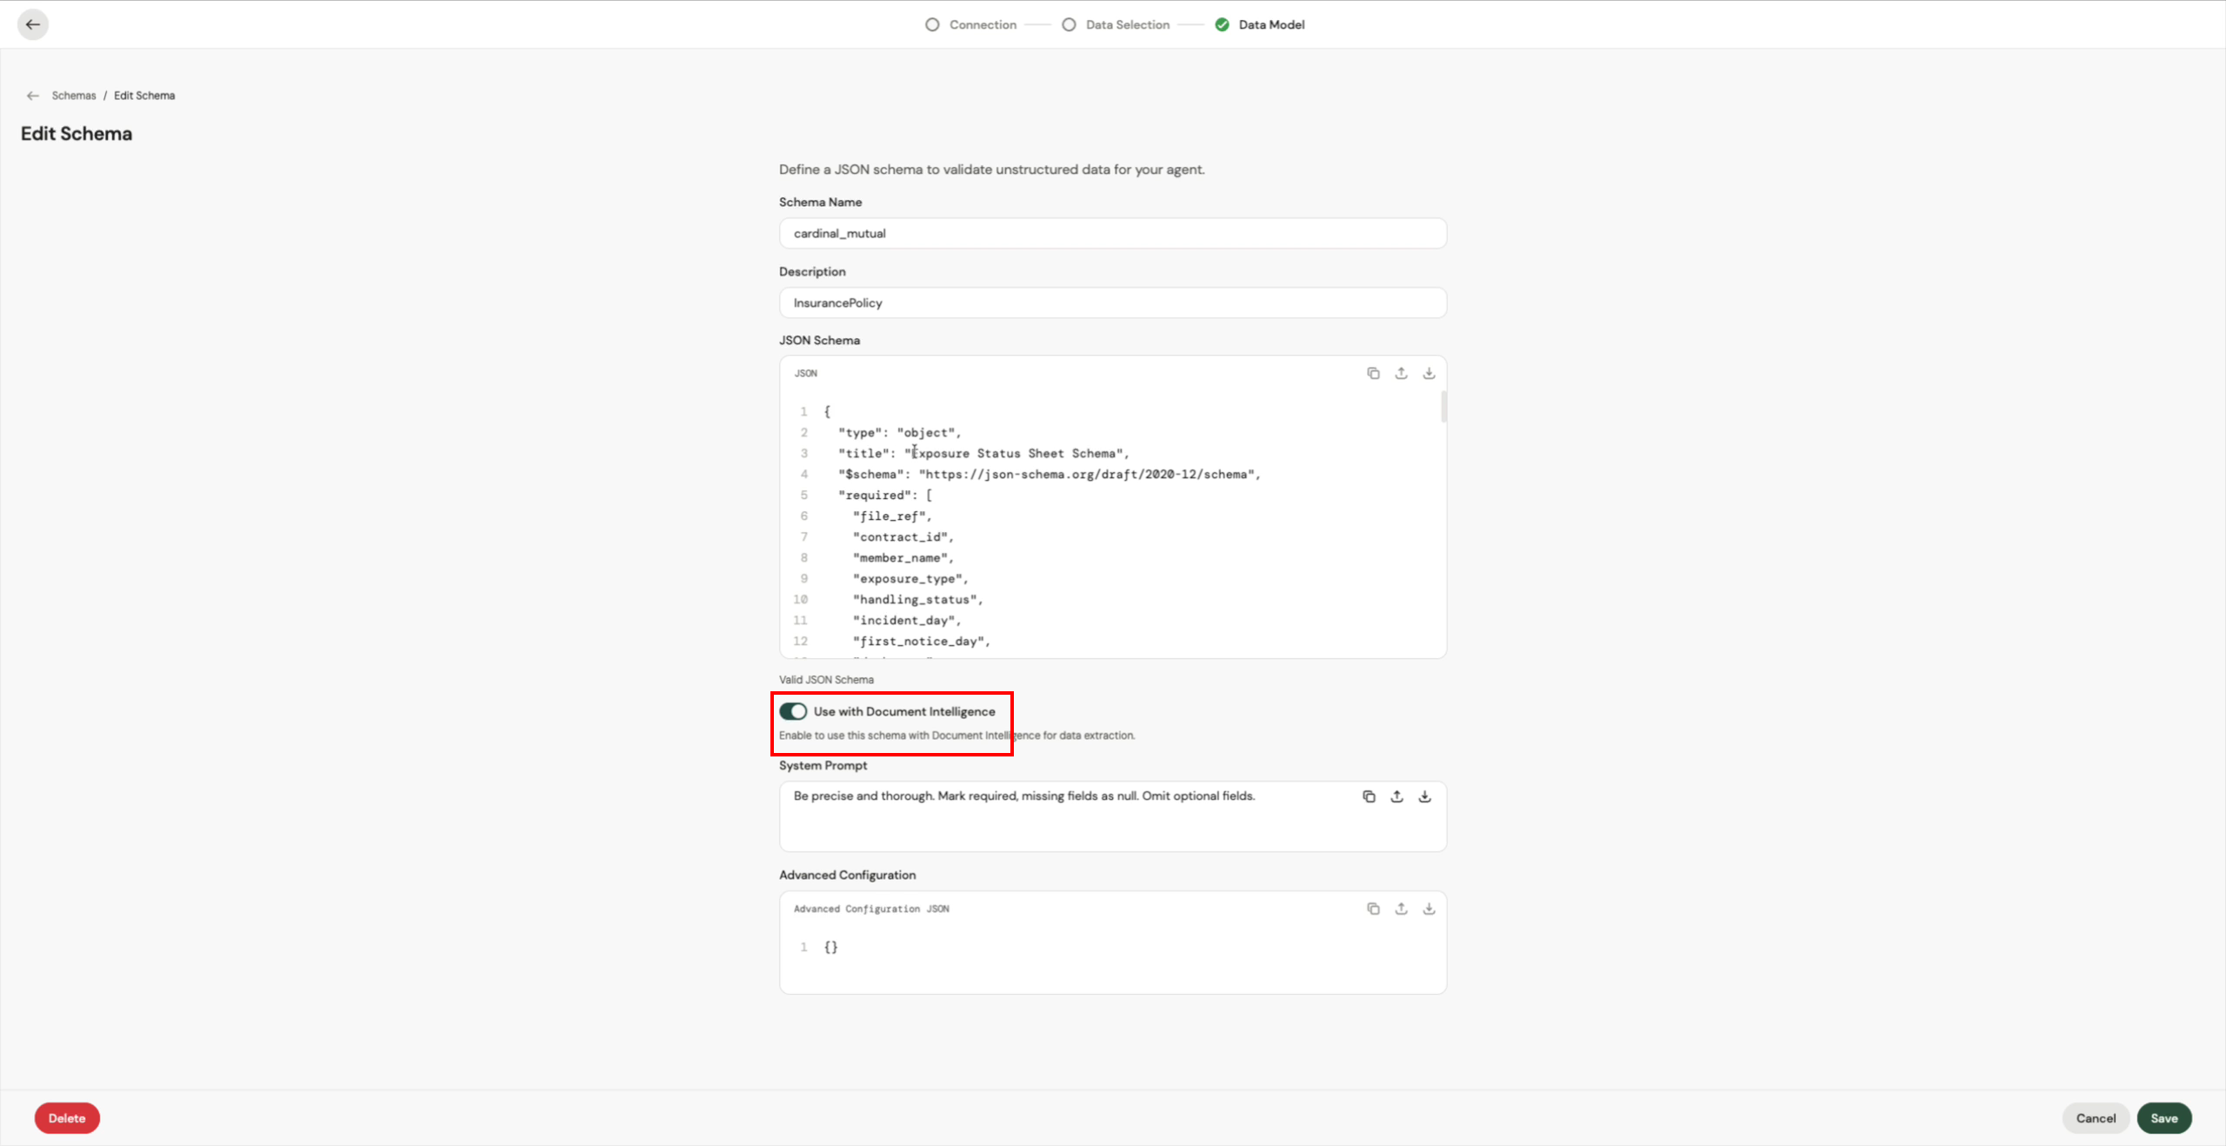
Task: Copy the Advanced Configuration JSON
Action: point(1373,909)
